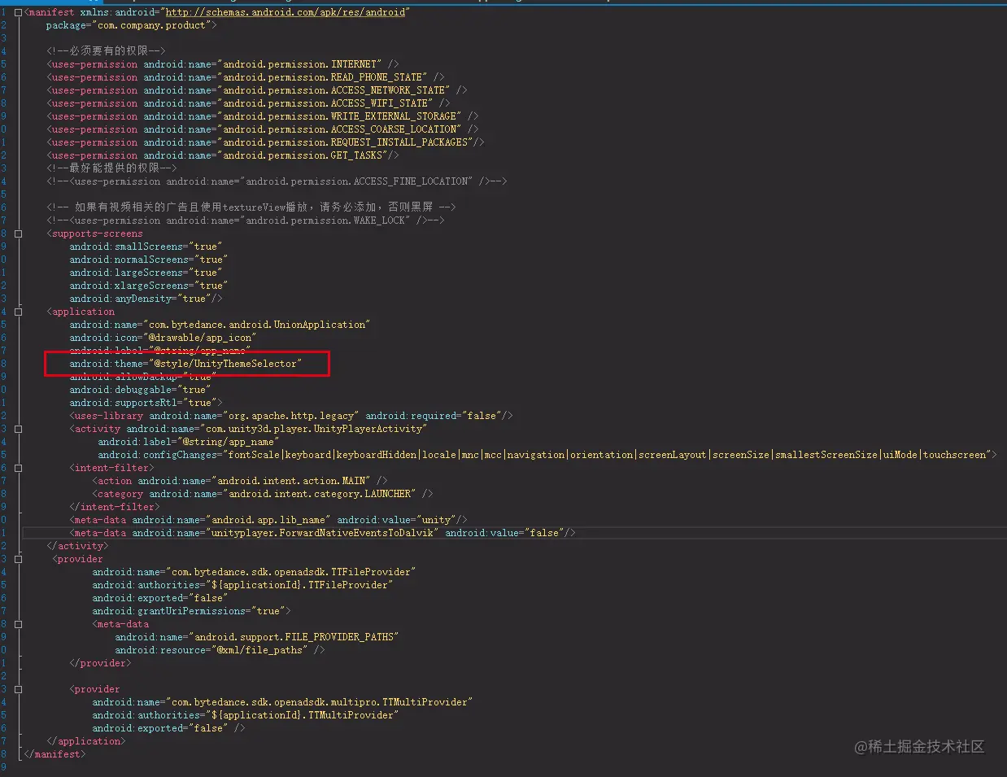Click the closing </intent-filter> tag
The width and height of the screenshot is (1007, 777).
pyautogui.click(x=115, y=507)
